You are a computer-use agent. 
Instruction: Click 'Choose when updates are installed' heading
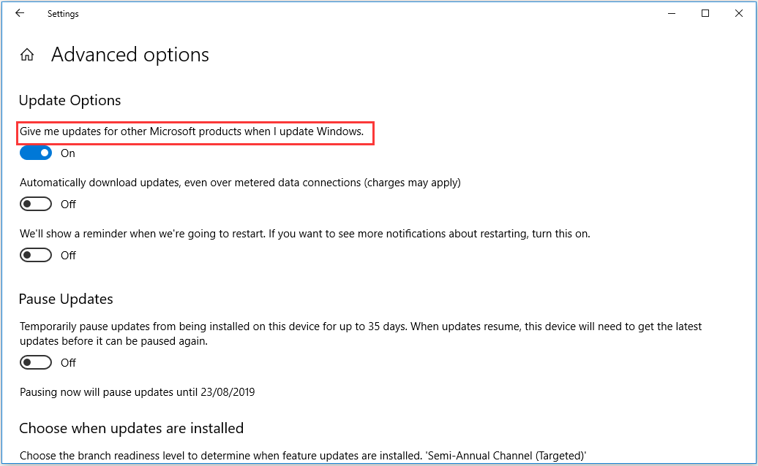(x=131, y=428)
